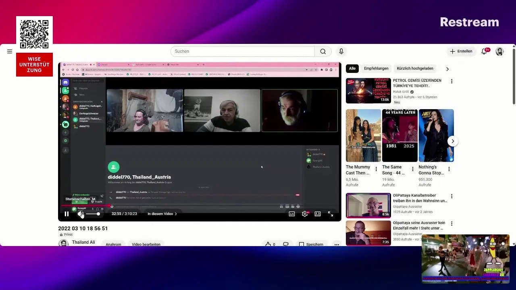The height and width of the screenshot is (290, 516).
Task: Open the Thailand Ali channel name
Action: pyautogui.click(x=83, y=242)
